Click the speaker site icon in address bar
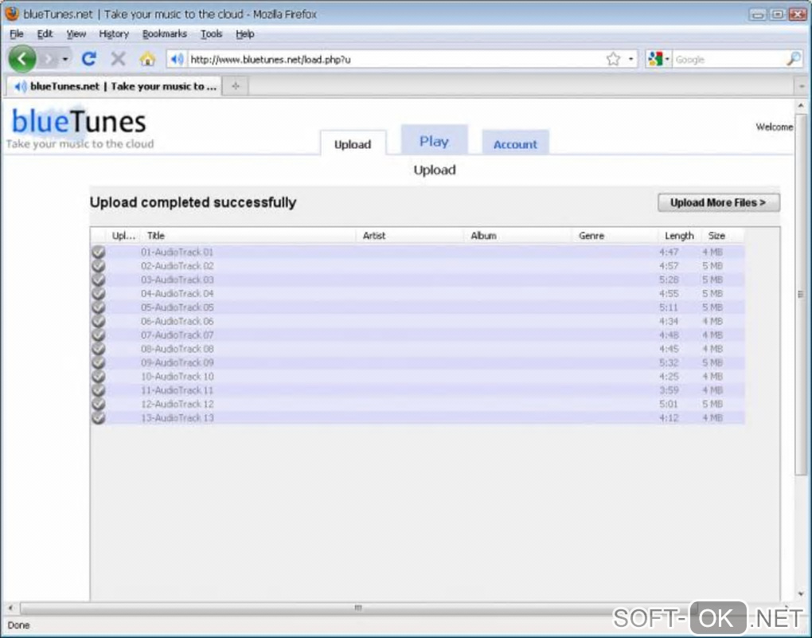 pos(177,59)
